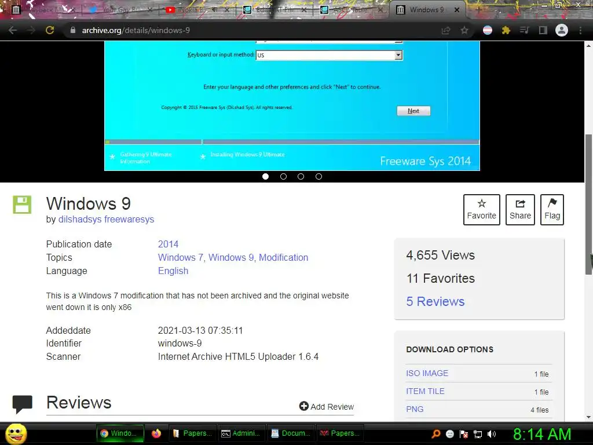Open Chrome's three-dot menu
This screenshot has width=593, height=445.
pyautogui.click(x=580, y=30)
